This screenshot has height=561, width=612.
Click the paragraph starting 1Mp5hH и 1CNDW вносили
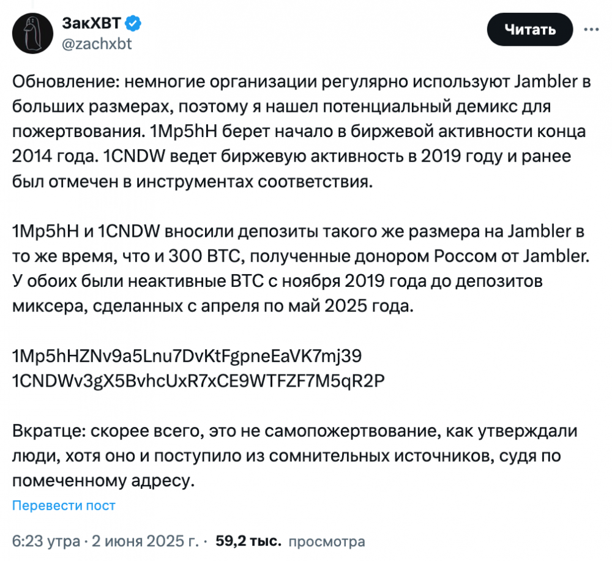click(x=301, y=269)
